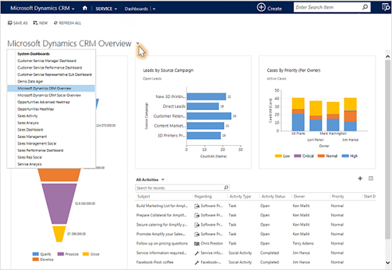Open the SERVICE area dropdown
The height and width of the screenshot is (270, 392).
116,9
